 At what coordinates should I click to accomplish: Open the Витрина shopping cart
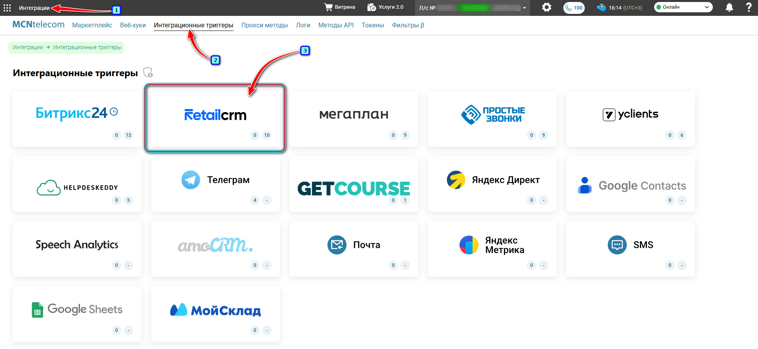pyautogui.click(x=340, y=7)
